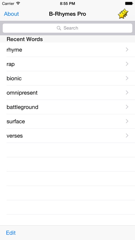Open the battleground entry
The height and width of the screenshot is (240, 135).
67,107
